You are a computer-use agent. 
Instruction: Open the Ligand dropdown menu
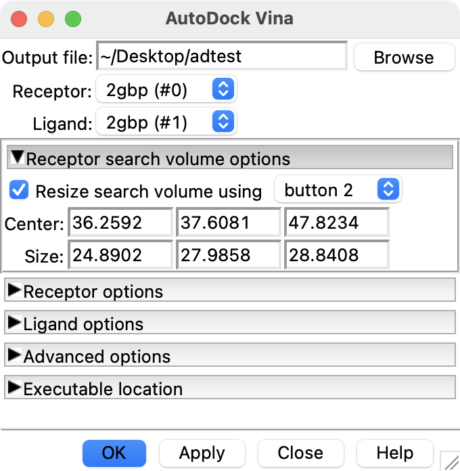point(166,122)
